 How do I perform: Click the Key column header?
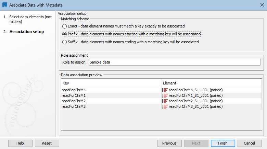click(111, 83)
